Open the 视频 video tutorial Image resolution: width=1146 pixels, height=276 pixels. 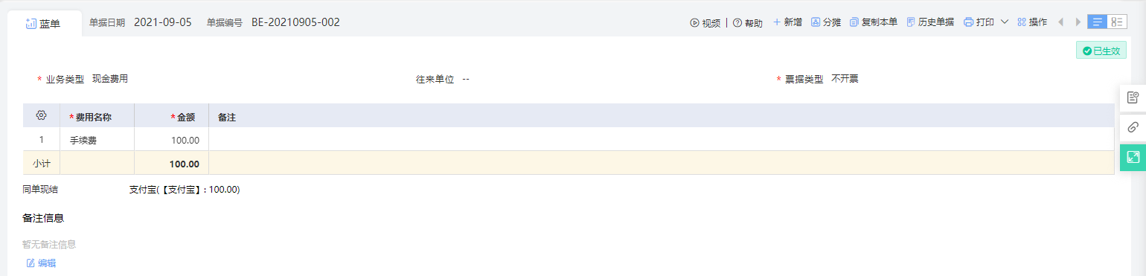(x=705, y=22)
